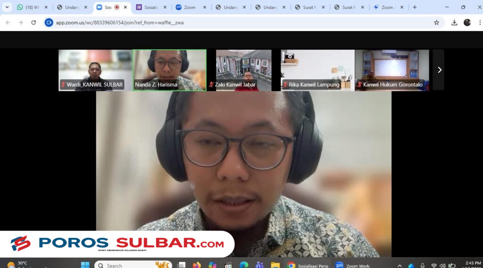Bookmark this page with the star icon
Image resolution: width=483 pixels, height=268 pixels.
436,23
